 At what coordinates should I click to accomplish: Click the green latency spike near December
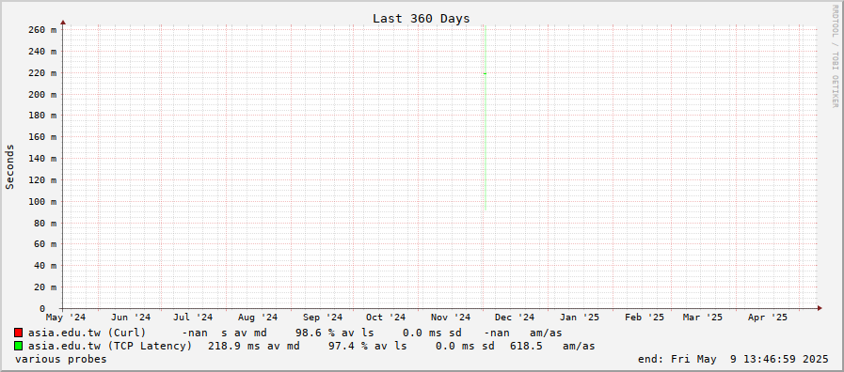[x=486, y=118]
